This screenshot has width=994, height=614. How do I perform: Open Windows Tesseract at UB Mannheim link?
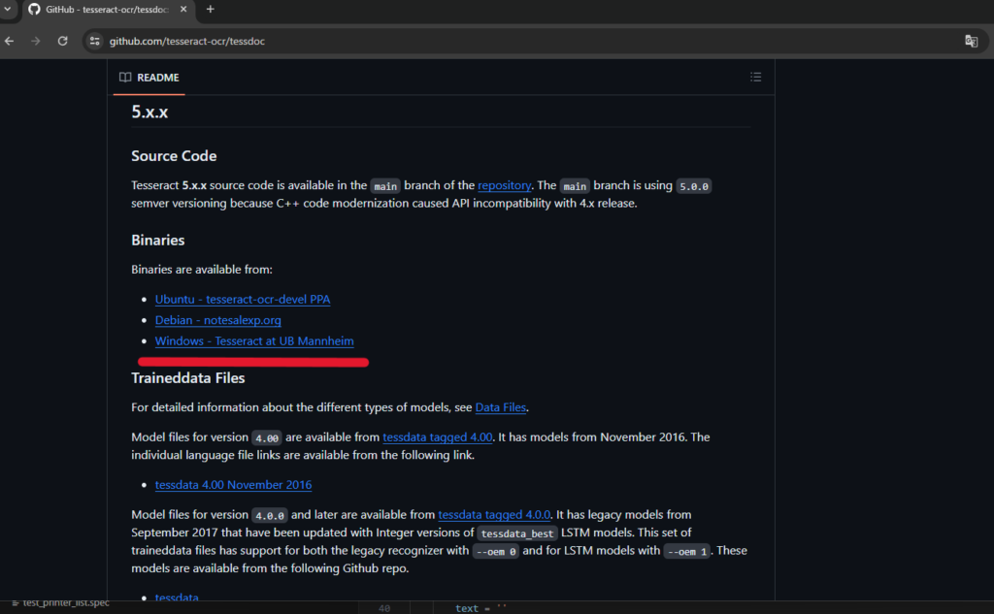point(254,341)
